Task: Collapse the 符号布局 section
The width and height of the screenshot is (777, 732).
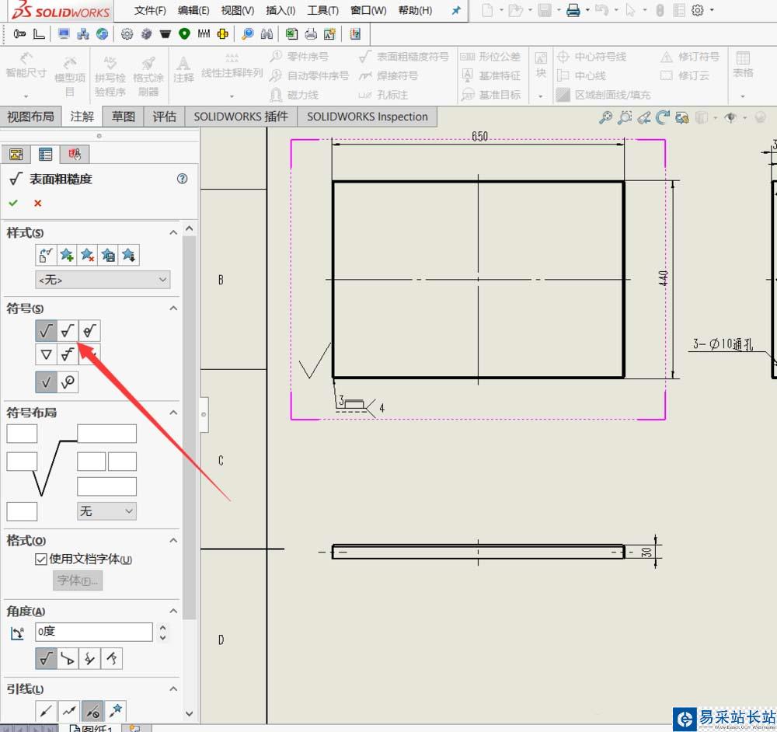Action: coord(173,413)
